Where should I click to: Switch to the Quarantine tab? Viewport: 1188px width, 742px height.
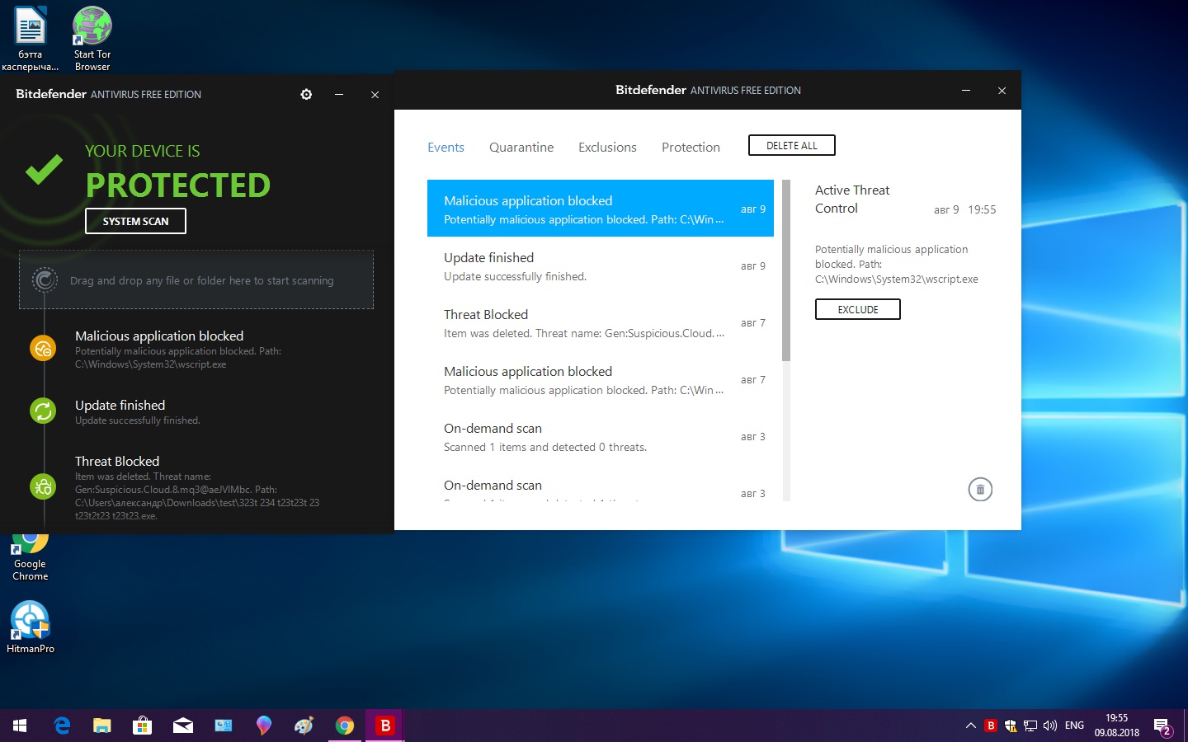(521, 148)
